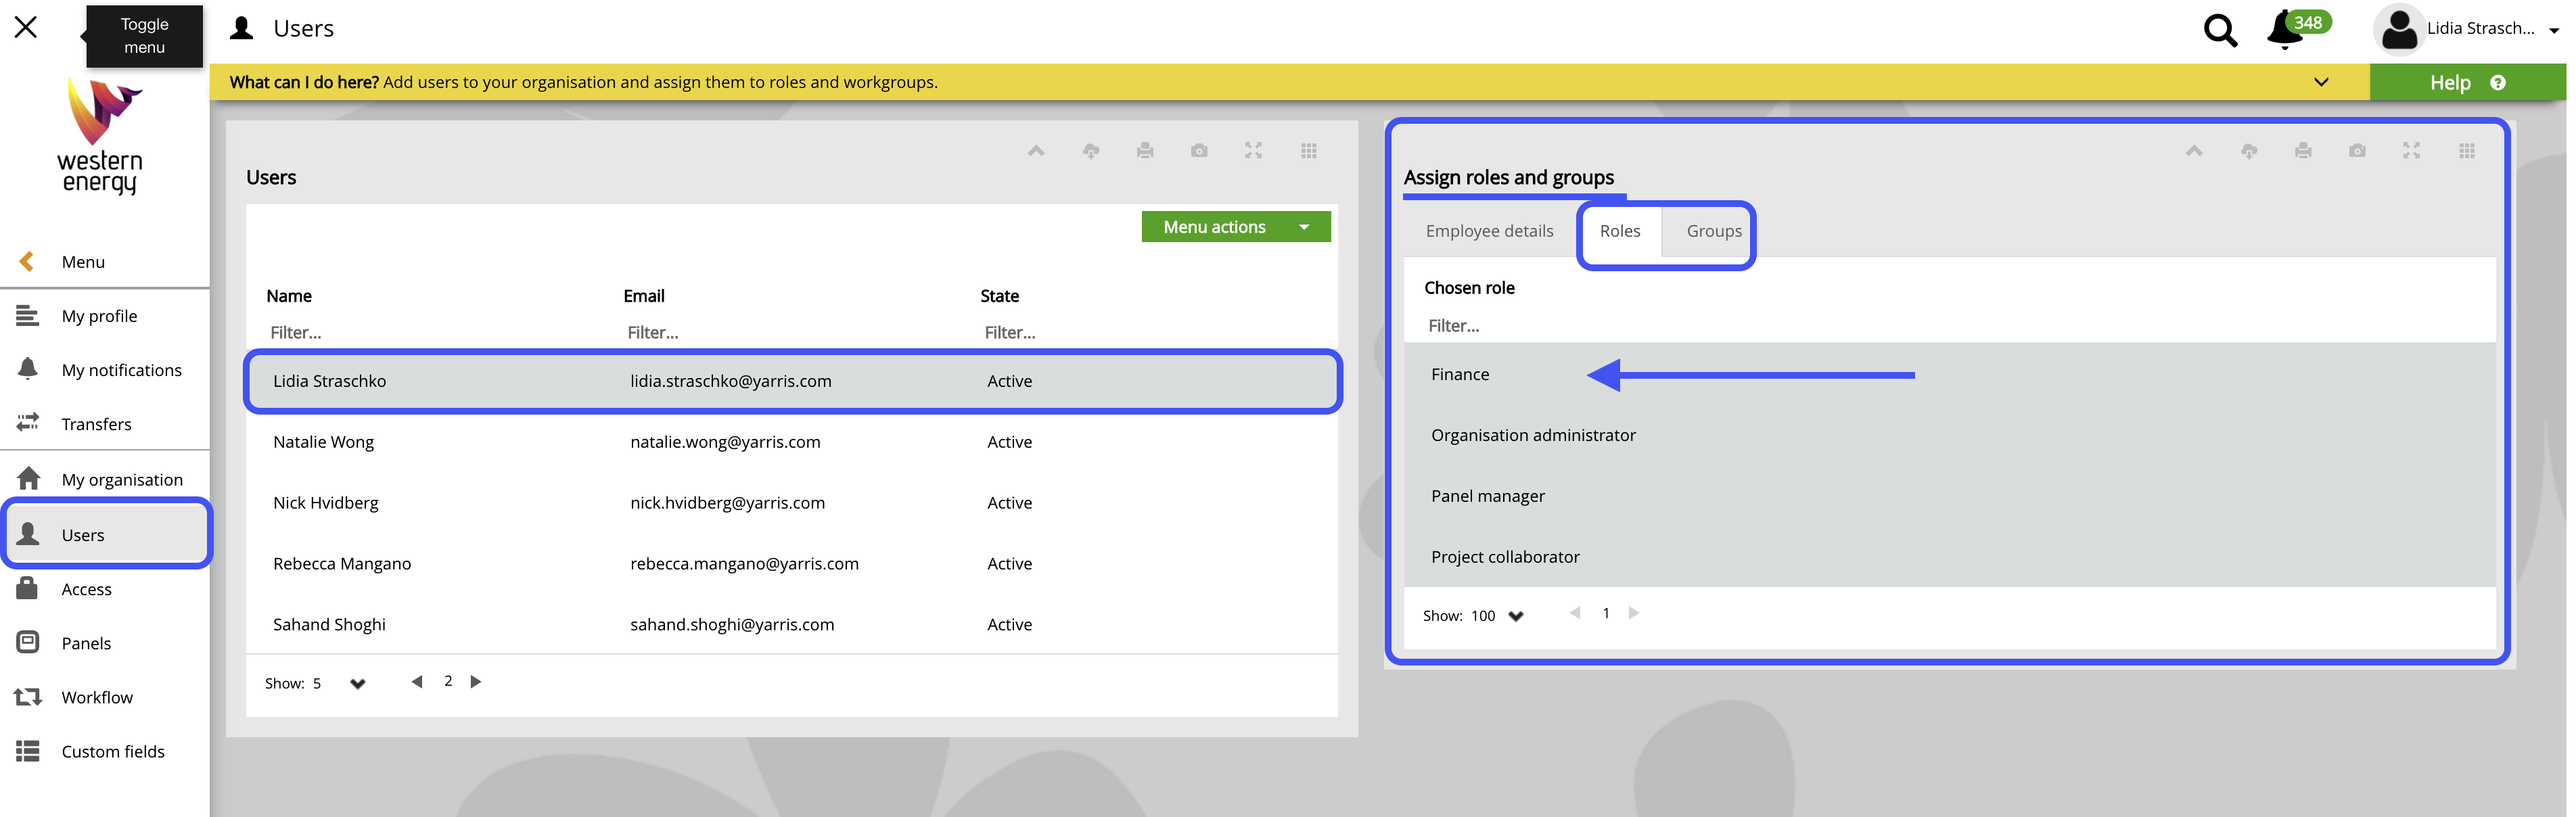Click the user avatar icon in the header
This screenshot has height=817, width=2576.
(2398, 29)
